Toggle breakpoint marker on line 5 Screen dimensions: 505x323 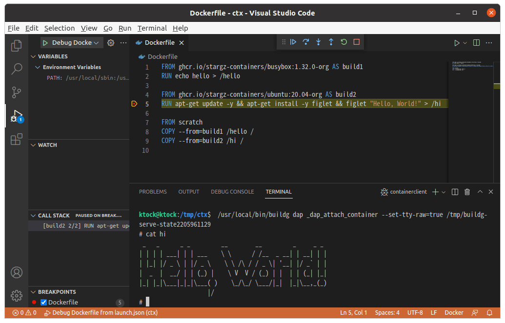coord(134,104)
